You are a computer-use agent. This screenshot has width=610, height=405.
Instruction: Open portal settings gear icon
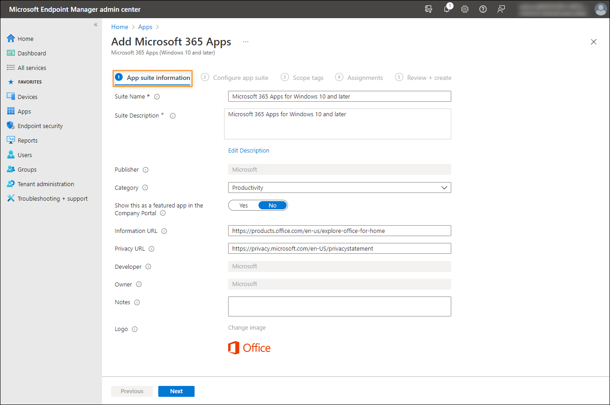pos(465,9)
